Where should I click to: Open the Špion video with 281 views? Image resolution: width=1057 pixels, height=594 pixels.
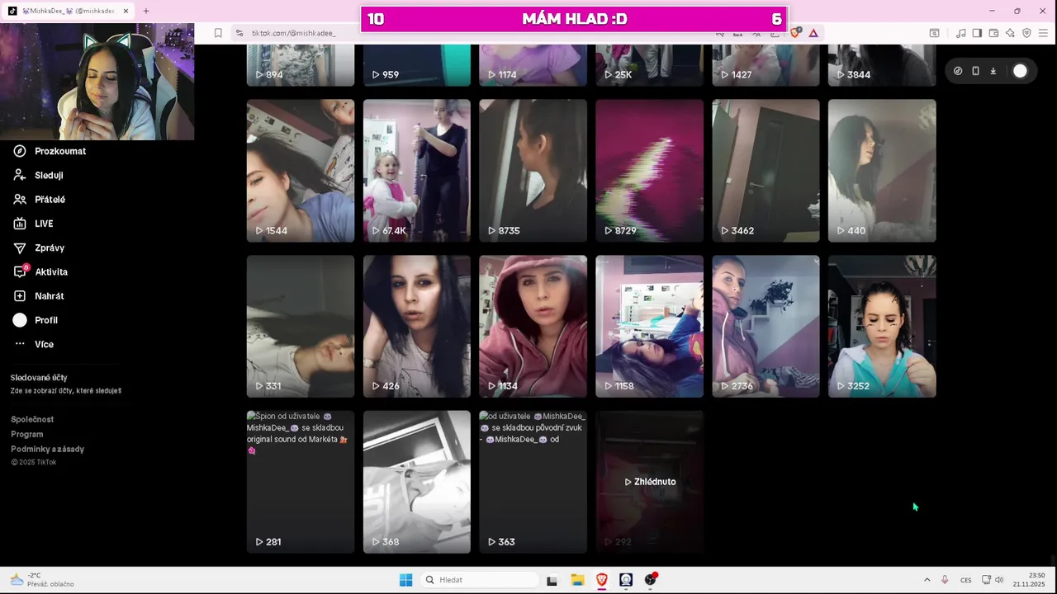point(301,482)
